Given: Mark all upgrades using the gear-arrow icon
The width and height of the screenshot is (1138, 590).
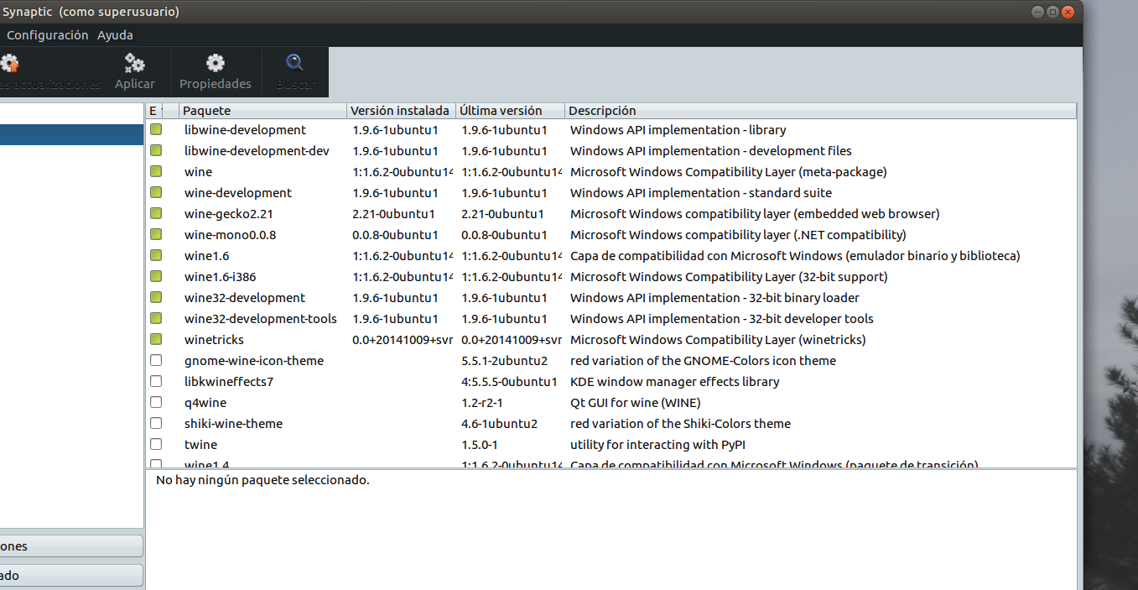Looking at the screenshot, I should coord(10,64).
